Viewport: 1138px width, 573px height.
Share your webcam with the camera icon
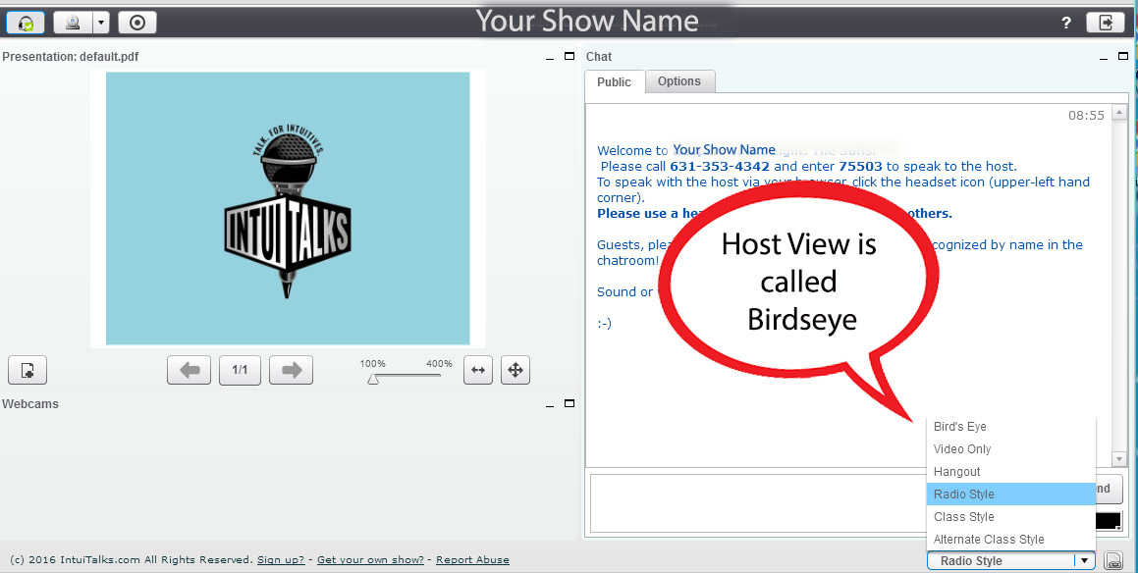[73, 23]
